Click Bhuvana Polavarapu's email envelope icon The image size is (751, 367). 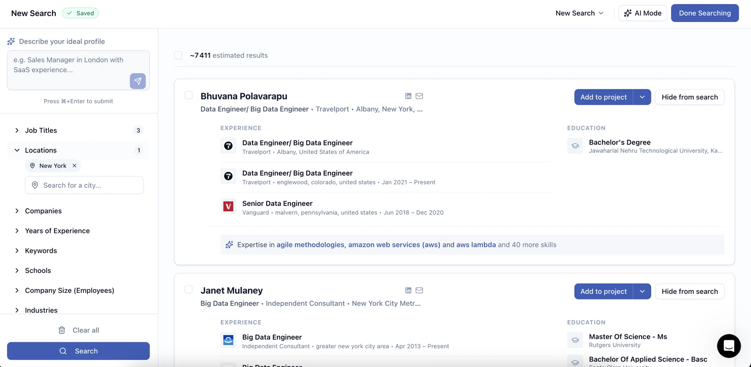click(x=419, y=96)
